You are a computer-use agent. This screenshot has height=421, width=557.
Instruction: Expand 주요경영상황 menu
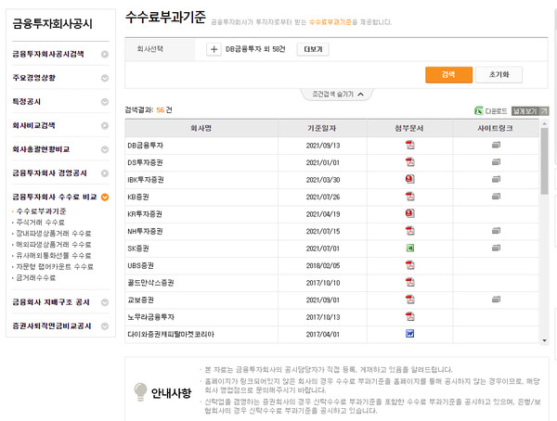105,78
